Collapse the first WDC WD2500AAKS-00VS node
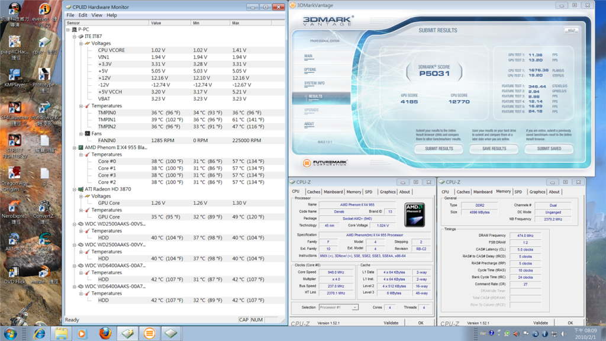606x341 pixels. pyautogui.click(x=75, y=224)
